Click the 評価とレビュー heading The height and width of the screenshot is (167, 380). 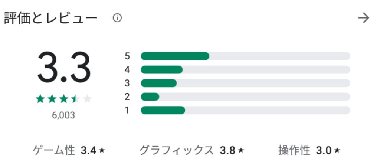(x=51, y=18)
